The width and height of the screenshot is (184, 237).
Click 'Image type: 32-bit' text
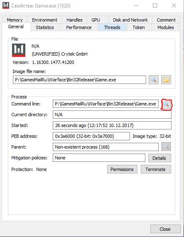pos(152,136)
